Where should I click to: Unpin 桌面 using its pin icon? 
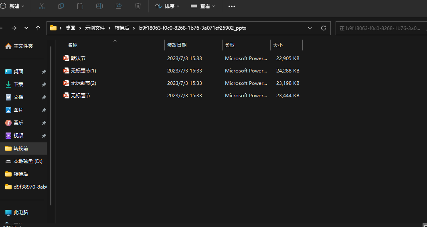[x=44, y=72]
